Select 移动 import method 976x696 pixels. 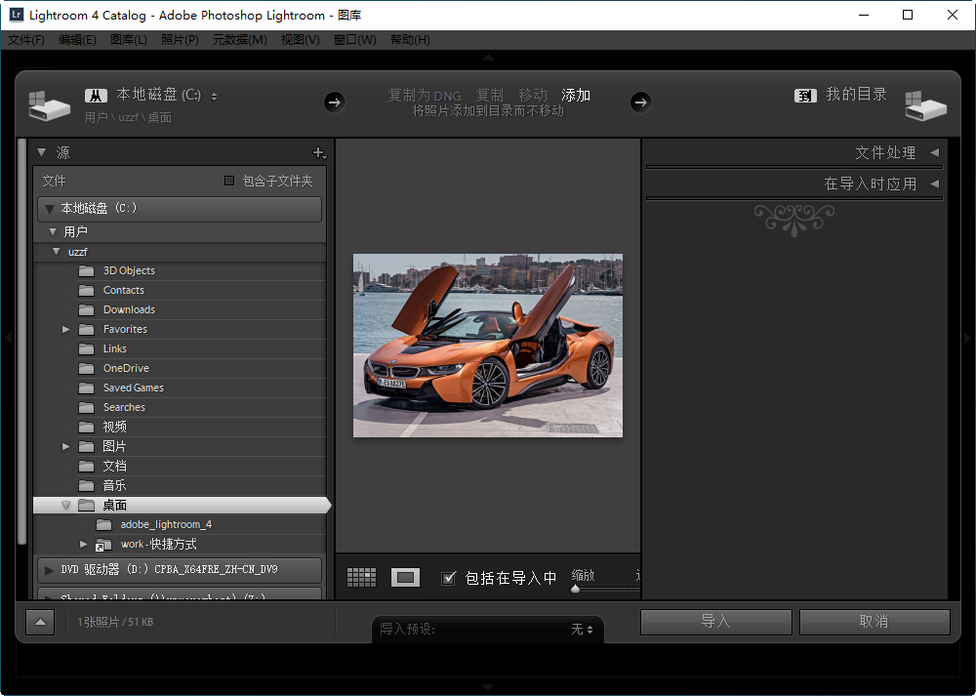[533, 96]
